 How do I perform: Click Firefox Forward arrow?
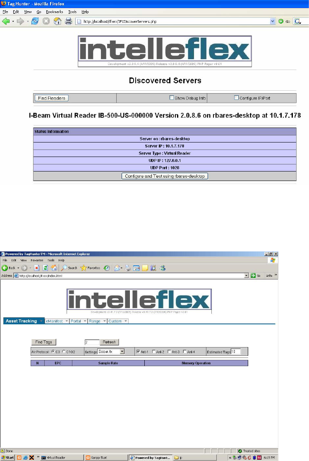point(20,21)
